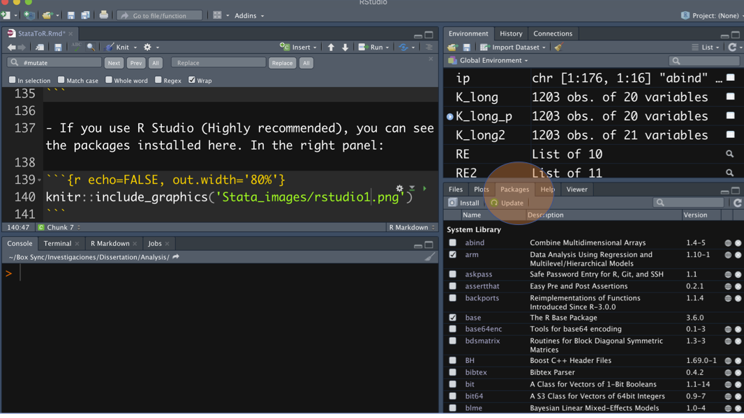Enable Match case option
Image resolution: width=744 pixels, height=418 pixels.
(61, 80)
